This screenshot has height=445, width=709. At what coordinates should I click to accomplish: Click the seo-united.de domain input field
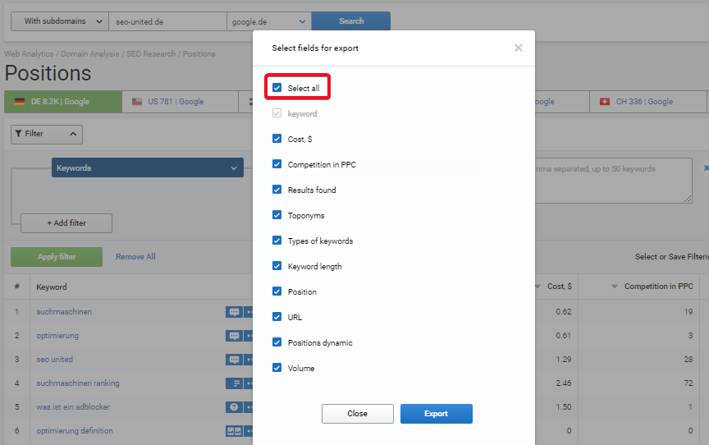pos(167,21)
